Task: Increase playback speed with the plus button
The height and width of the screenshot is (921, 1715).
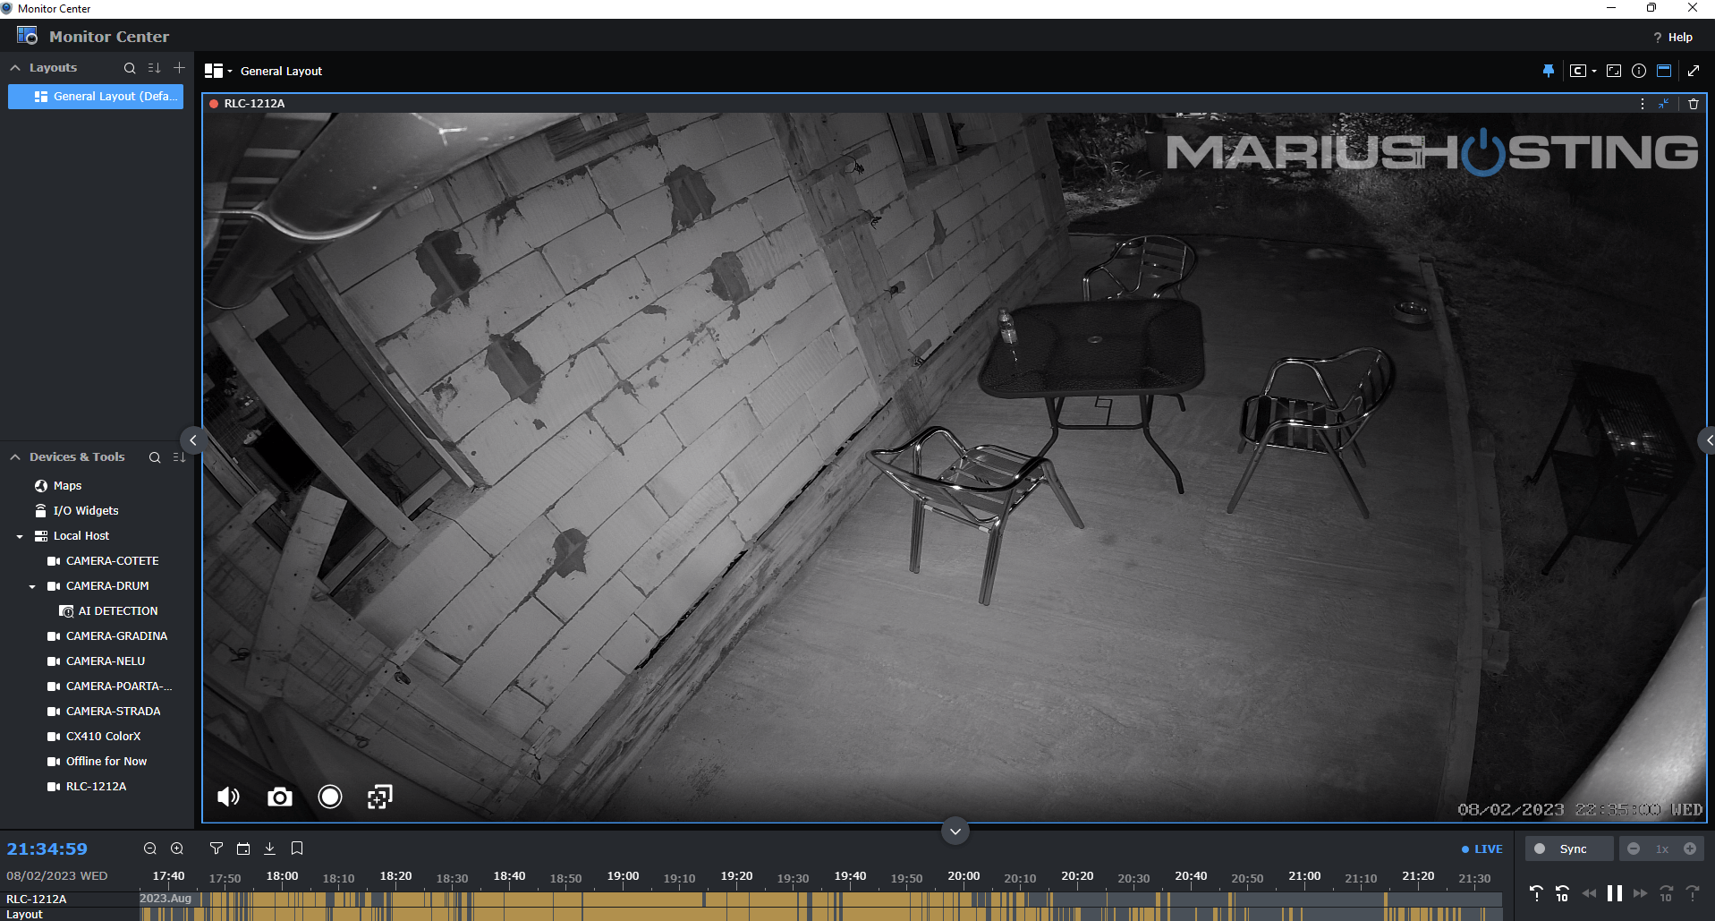Action: click(x=1690, y=849)
